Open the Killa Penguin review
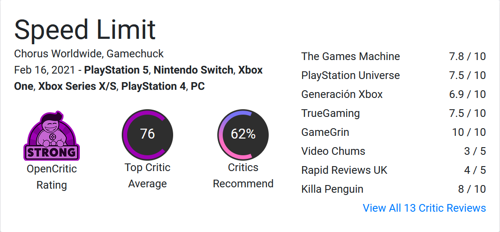 [x=332, y=189]
